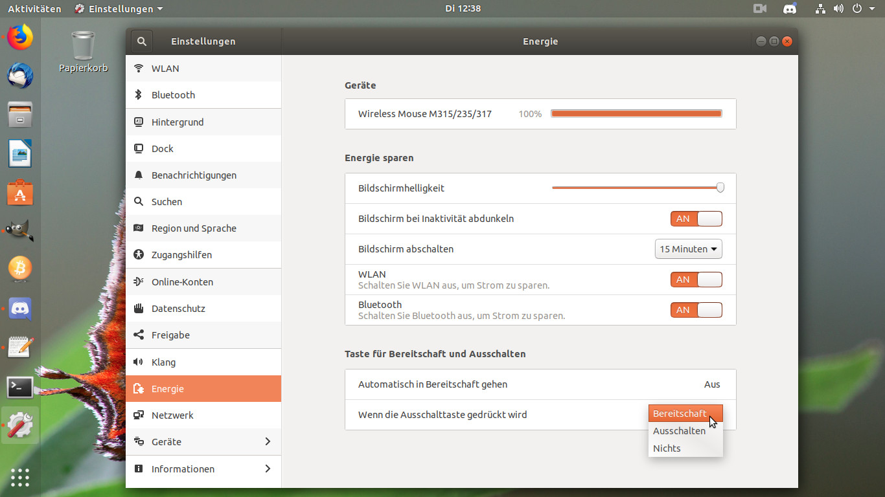This screenshot has width=885, height=497.
Task: Click the camera icon in top bar
Action: 760,8
